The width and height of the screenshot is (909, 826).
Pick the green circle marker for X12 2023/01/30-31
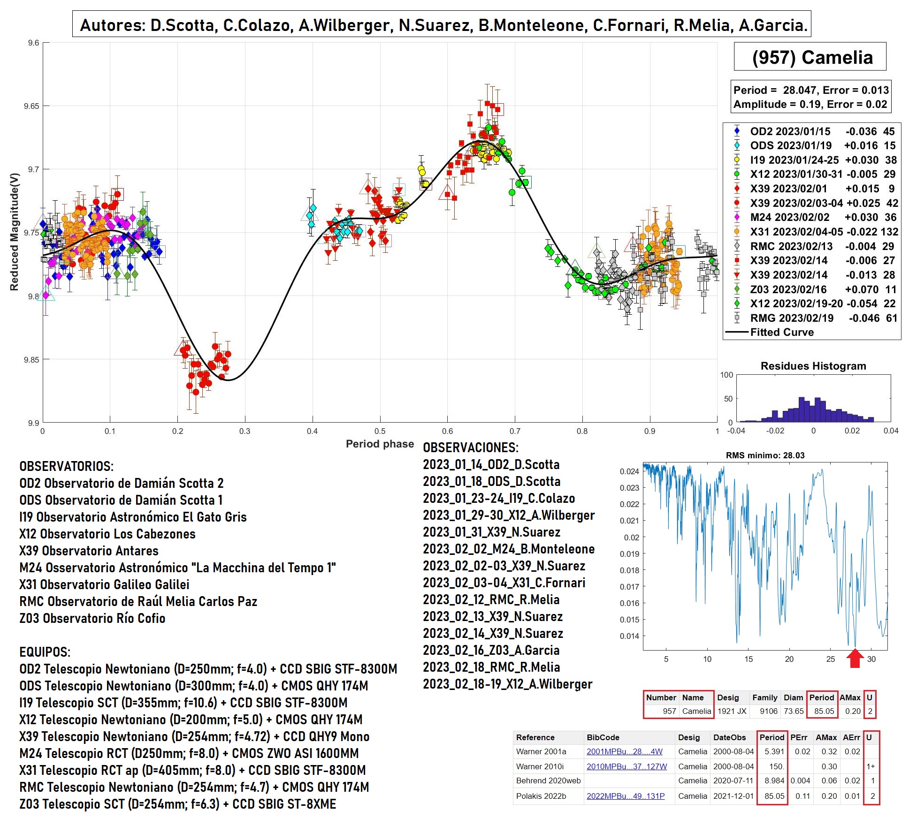click(737, 174)
